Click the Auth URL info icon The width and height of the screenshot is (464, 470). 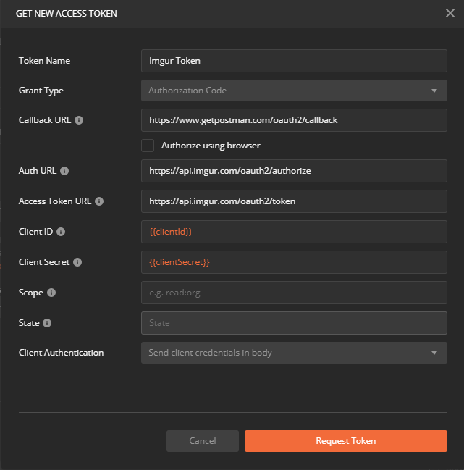(64, 171)
